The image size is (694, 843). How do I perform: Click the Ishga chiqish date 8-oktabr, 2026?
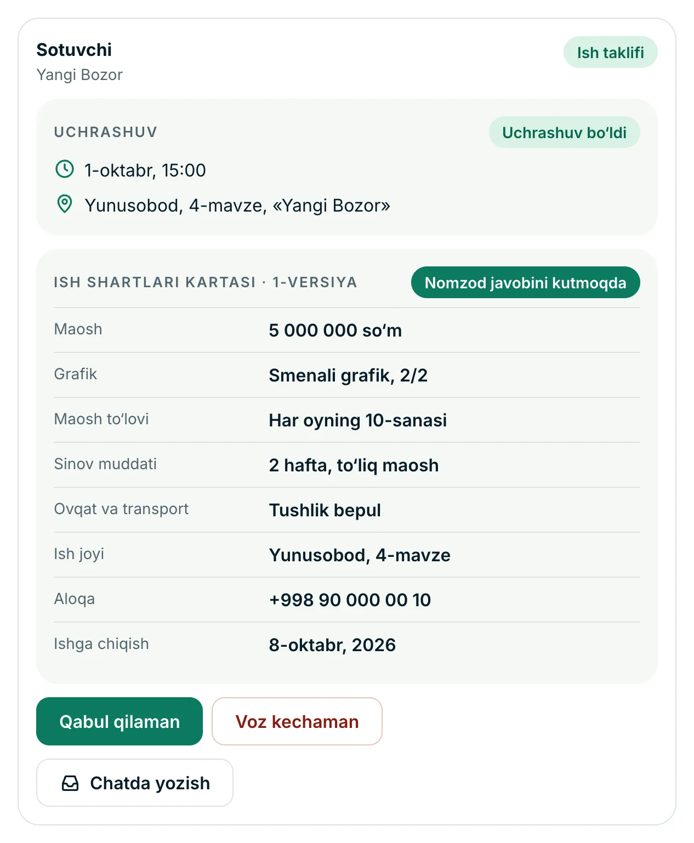tap(332, 645)
